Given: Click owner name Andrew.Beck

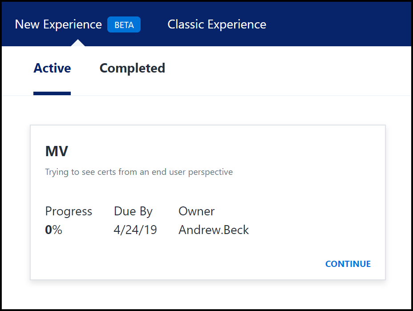Looking at the screenshot, I should click(x=214, y=230).
